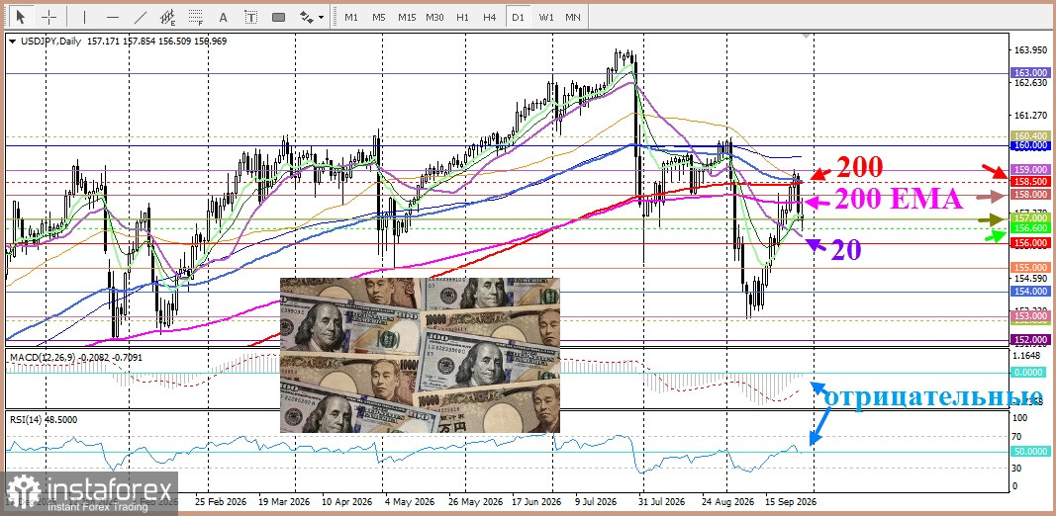
Task: Click the 156.600 price level label
Action: pyautogui.click(x=1029, y=228)
